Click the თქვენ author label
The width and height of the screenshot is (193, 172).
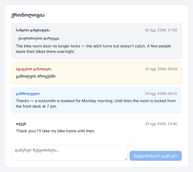pos(21,124)
